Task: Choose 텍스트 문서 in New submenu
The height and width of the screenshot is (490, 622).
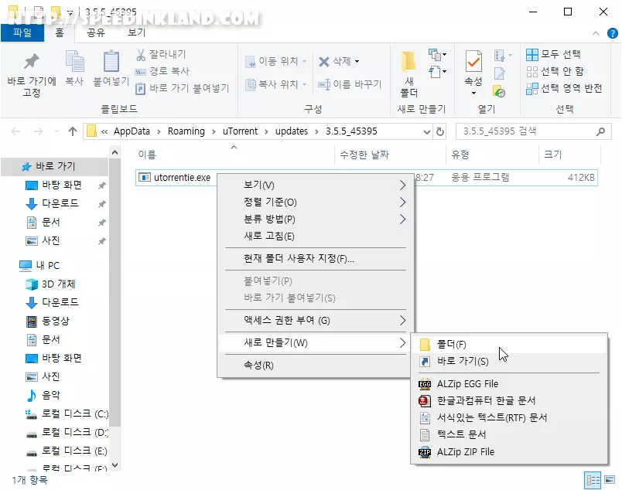Action: (509, 434)
